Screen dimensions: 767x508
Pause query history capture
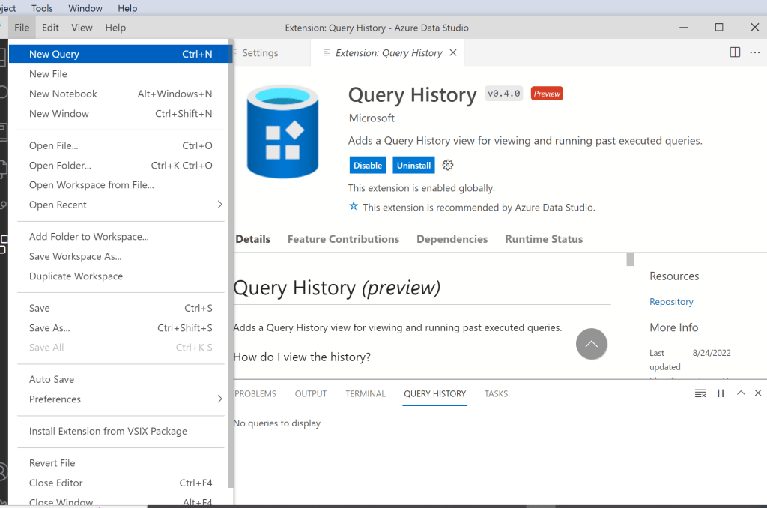click(x=721, y=393)
